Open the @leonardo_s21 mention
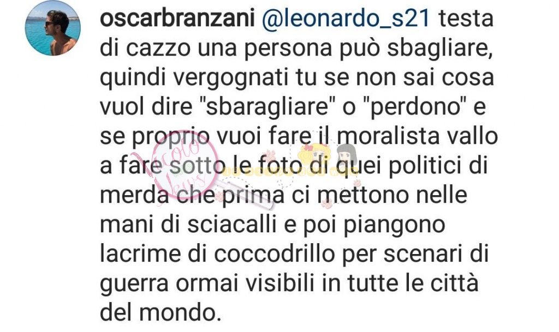The image size is (559, 332). tap(346, 19)
